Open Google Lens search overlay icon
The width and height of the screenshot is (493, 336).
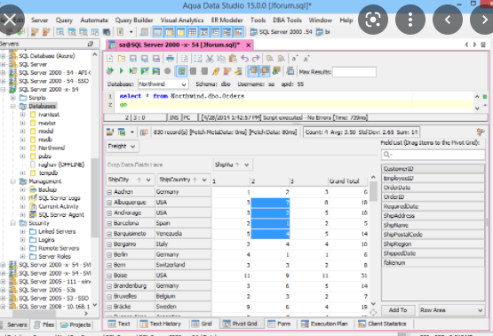(x=373, y=20)
